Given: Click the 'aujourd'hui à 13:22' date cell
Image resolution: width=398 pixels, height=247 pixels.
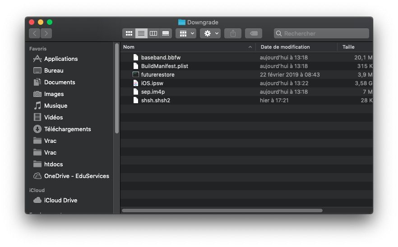Looking at the screenshot, I should click(x=284, y=83).
